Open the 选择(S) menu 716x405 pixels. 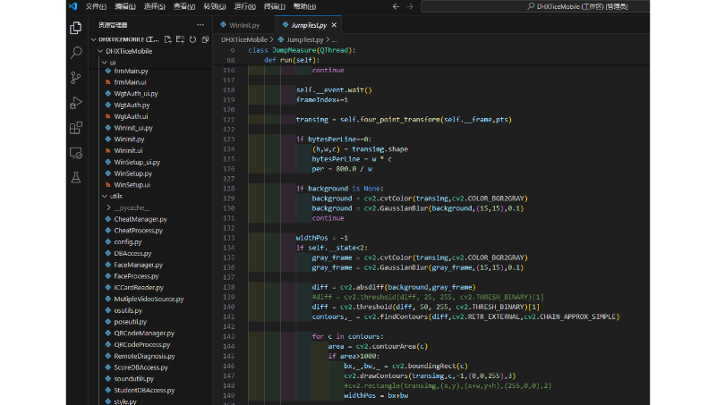[155, 6]
